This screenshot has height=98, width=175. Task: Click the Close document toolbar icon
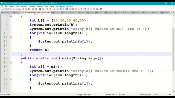click(x=13, y=9)
